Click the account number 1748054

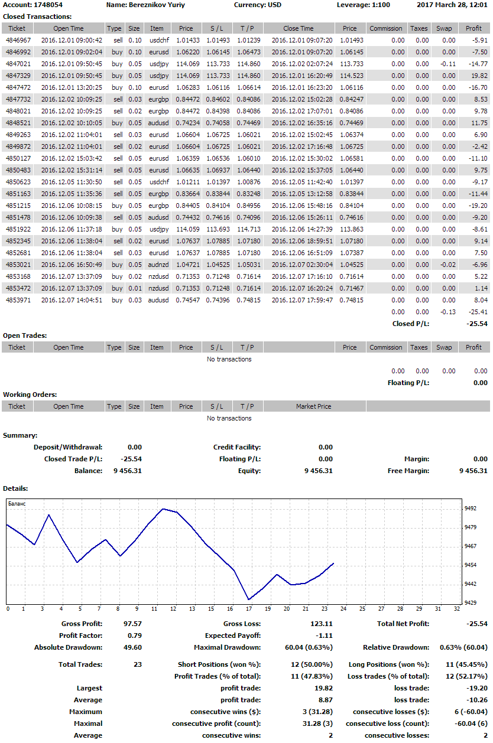(48, 5)
